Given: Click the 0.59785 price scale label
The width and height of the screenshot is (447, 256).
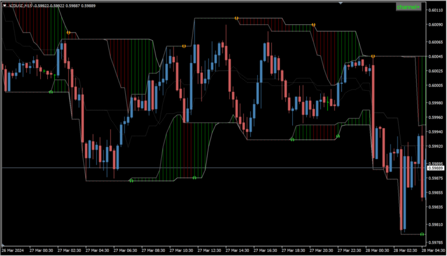Looking at the screenshot, I should (436, 243).
